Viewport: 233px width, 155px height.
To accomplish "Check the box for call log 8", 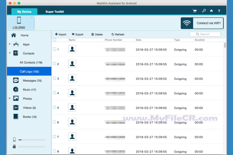I will (x=55, y=151).
